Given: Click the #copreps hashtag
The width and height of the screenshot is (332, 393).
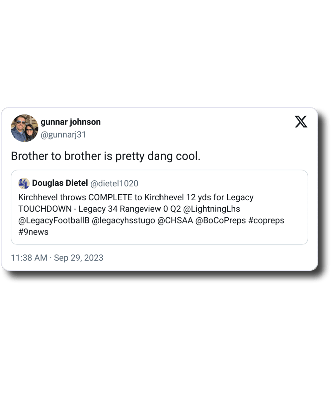Looking at the screenshot, I should [266, 220].
